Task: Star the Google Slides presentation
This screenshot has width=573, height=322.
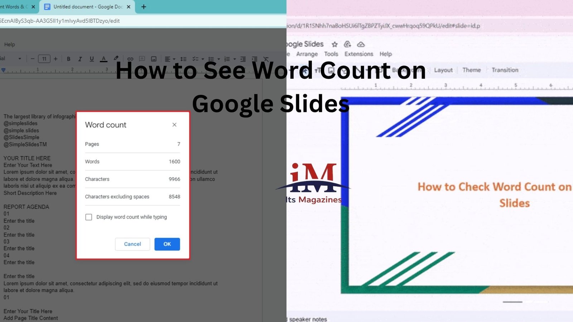Action: (334, 44)
